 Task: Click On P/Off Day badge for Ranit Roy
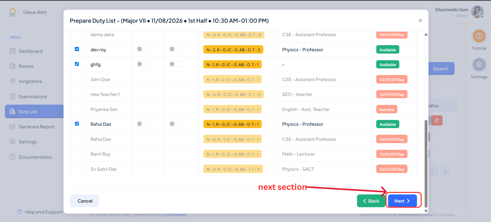392,154
